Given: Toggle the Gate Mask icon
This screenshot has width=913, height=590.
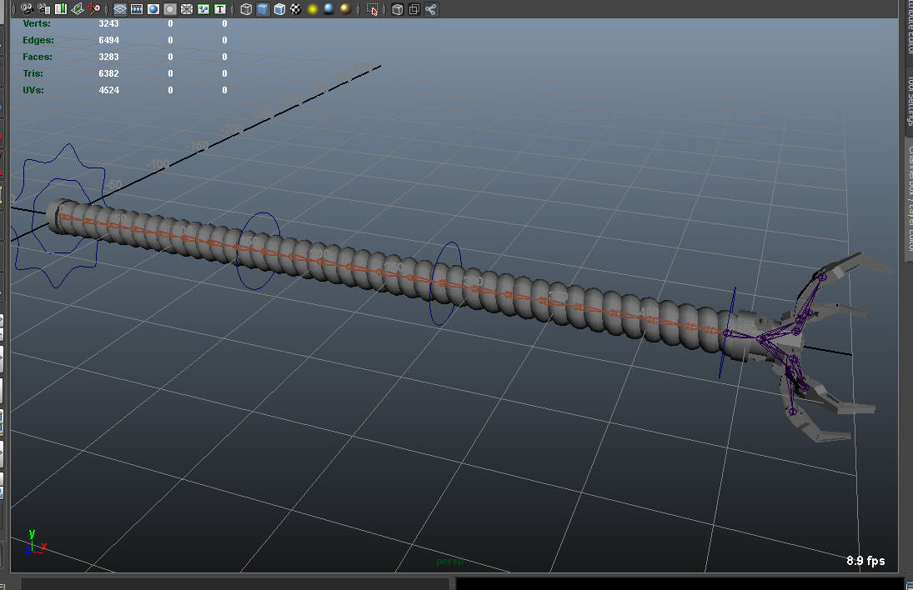Looking at the screenshot, I should [x=170, y=9].
